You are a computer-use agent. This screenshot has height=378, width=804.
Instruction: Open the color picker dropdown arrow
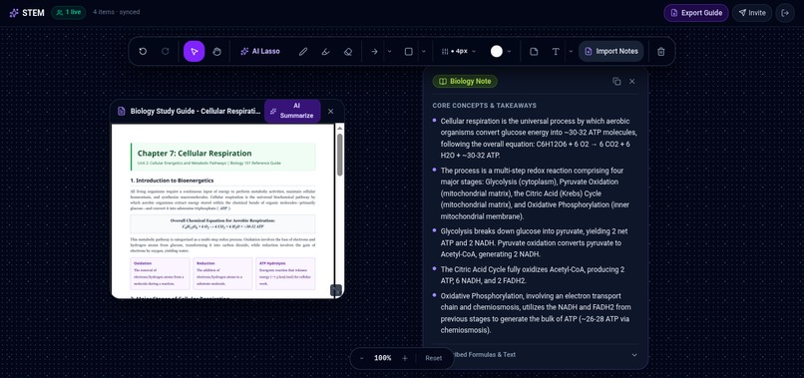509,51
